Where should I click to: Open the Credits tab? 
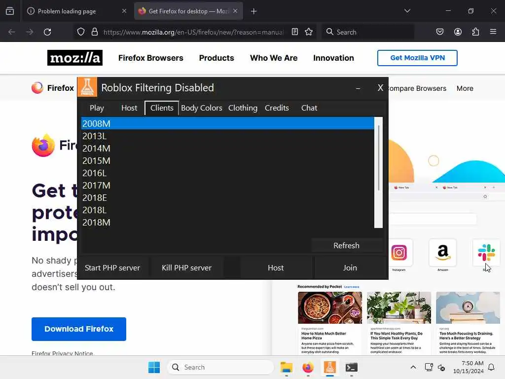point(277,108)
